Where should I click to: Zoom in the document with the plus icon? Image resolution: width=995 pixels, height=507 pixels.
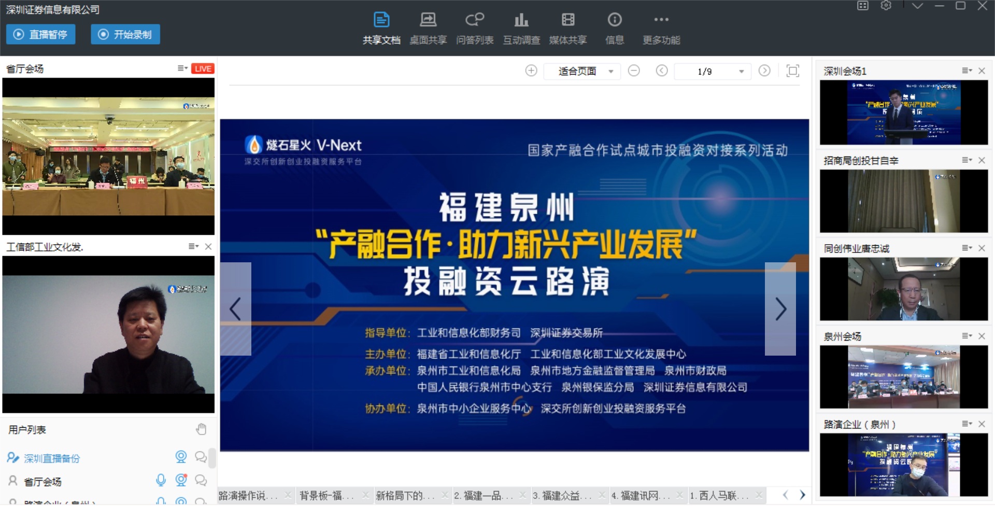click(x=531, y=71)
